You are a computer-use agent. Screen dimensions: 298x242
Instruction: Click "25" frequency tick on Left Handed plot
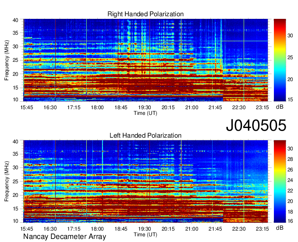coord(15,181)
